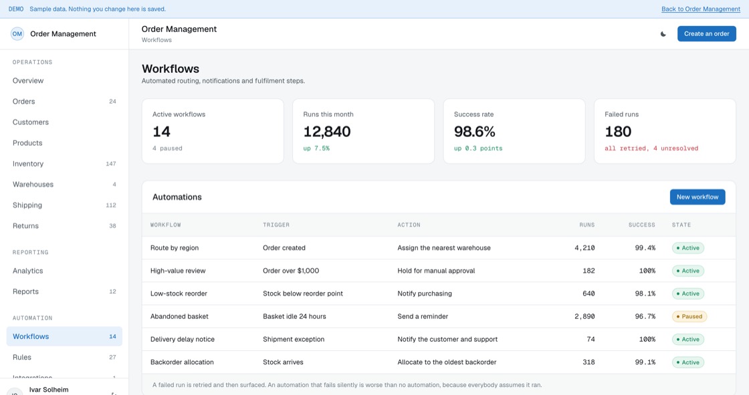
Task: Toggle dark mode with the moon icon
Action: [x=663, y=34]
